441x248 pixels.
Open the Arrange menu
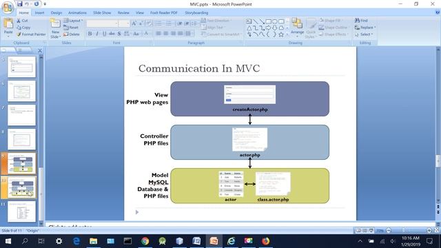coord(297,28)
